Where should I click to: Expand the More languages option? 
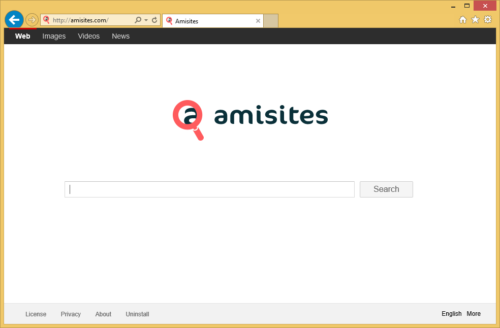pos(474,314)
